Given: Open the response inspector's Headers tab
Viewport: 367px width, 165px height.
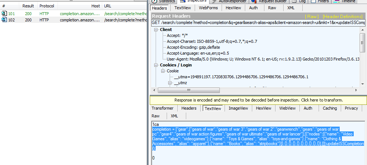Looking at the screenshot, I should [189, 108].
